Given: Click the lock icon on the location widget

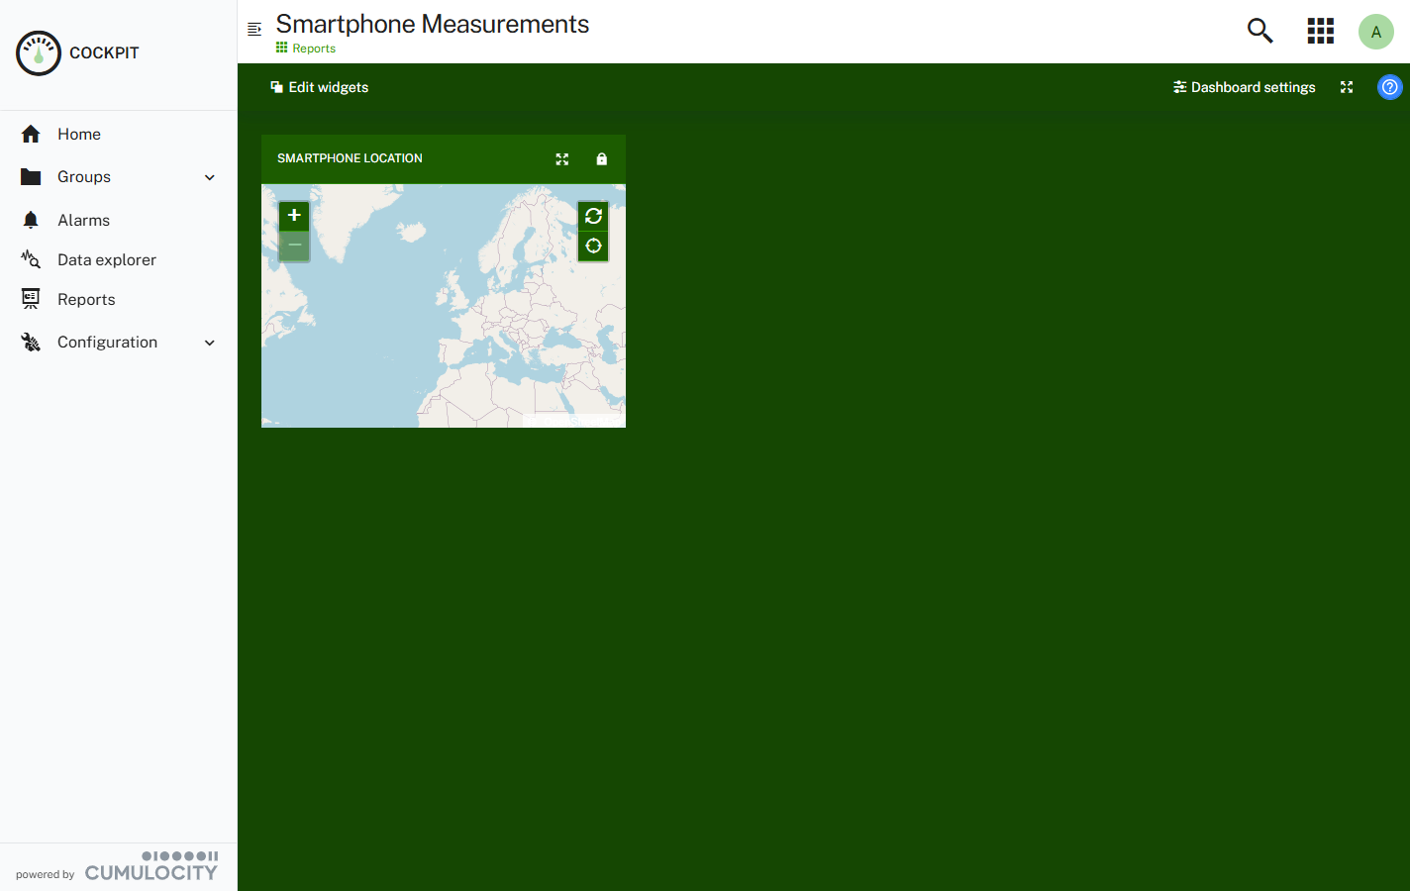Looking at the screenshot, I should click(602, 158).
